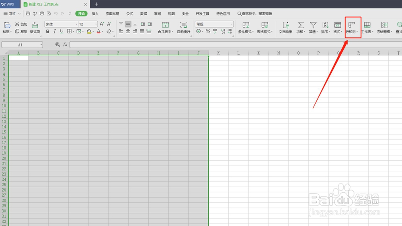Open the font size dropdown (12)

point(96,24)
